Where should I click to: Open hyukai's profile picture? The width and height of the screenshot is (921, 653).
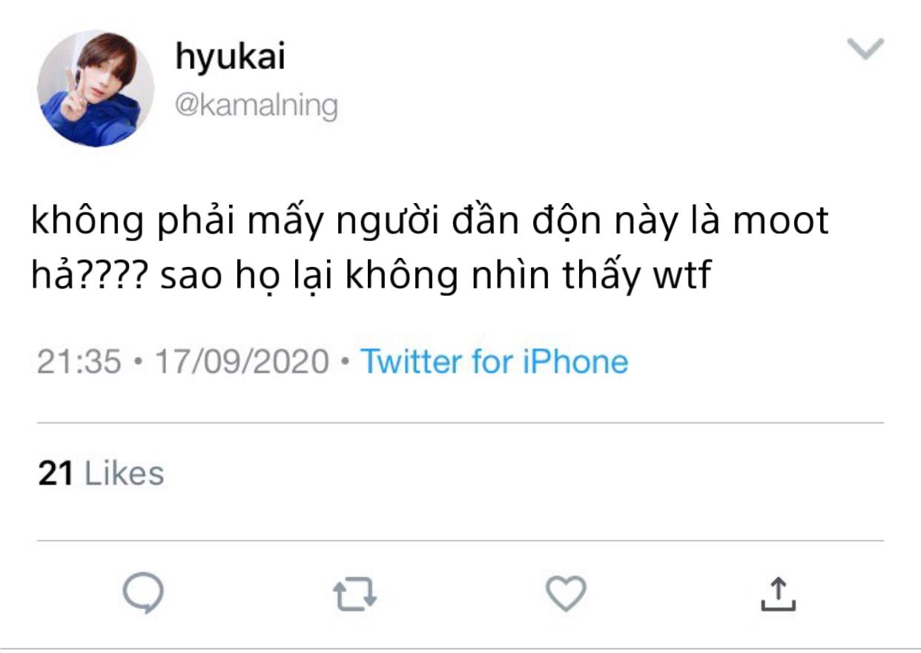pos(96,88)
